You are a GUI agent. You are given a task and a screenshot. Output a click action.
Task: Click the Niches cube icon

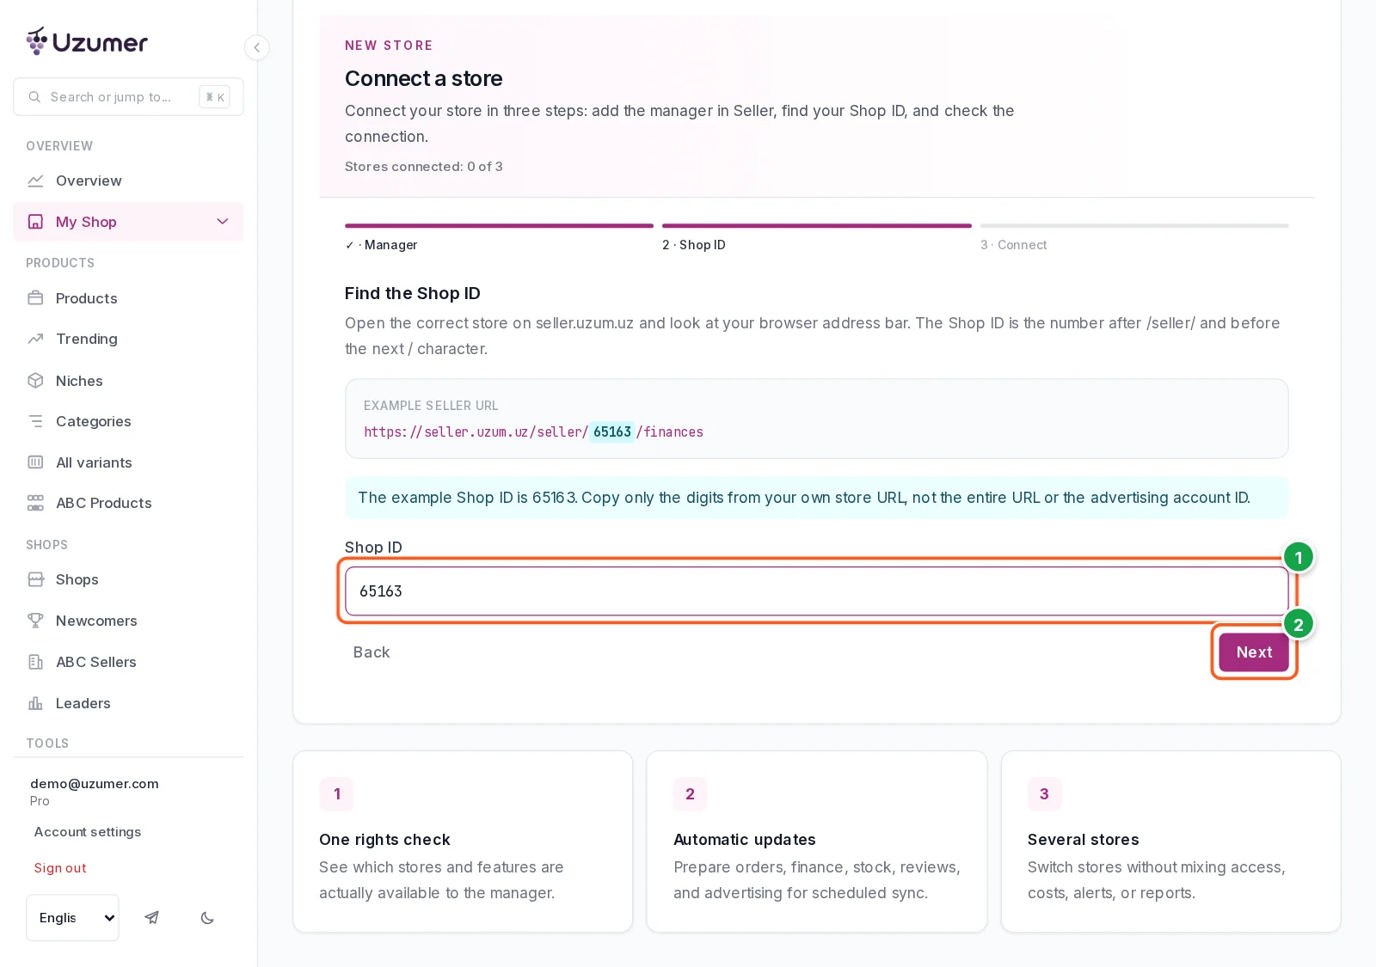click(x=35, y=381)
